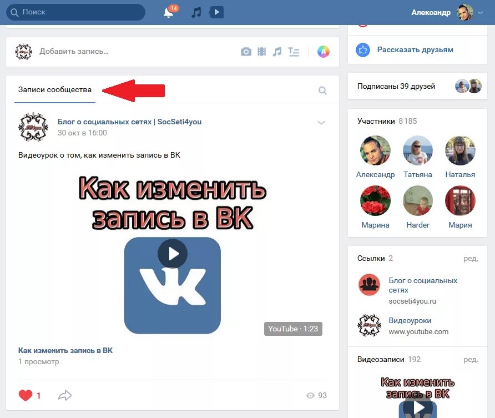Open the notifications bell icon
The image size is (495, 418).
(x=168, y=13)
